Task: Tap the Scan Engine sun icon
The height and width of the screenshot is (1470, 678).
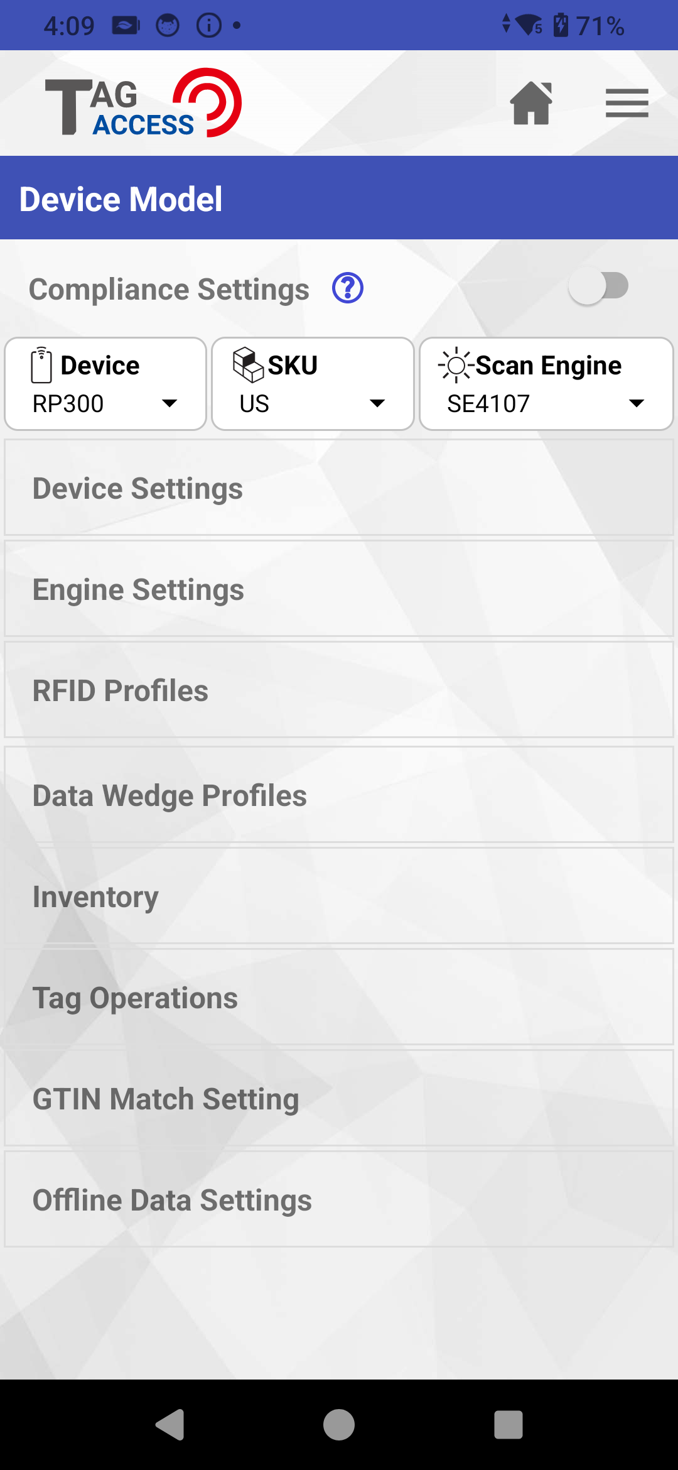Action: point(456,365)
